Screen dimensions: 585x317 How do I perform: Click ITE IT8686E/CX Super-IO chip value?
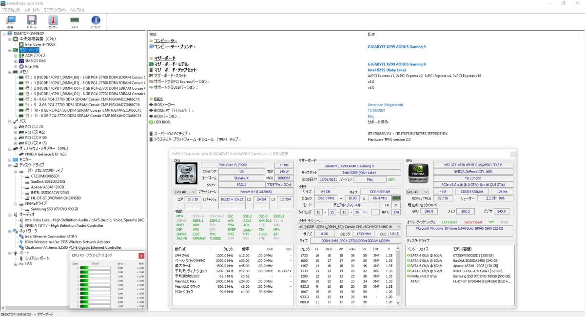point(408,133)
